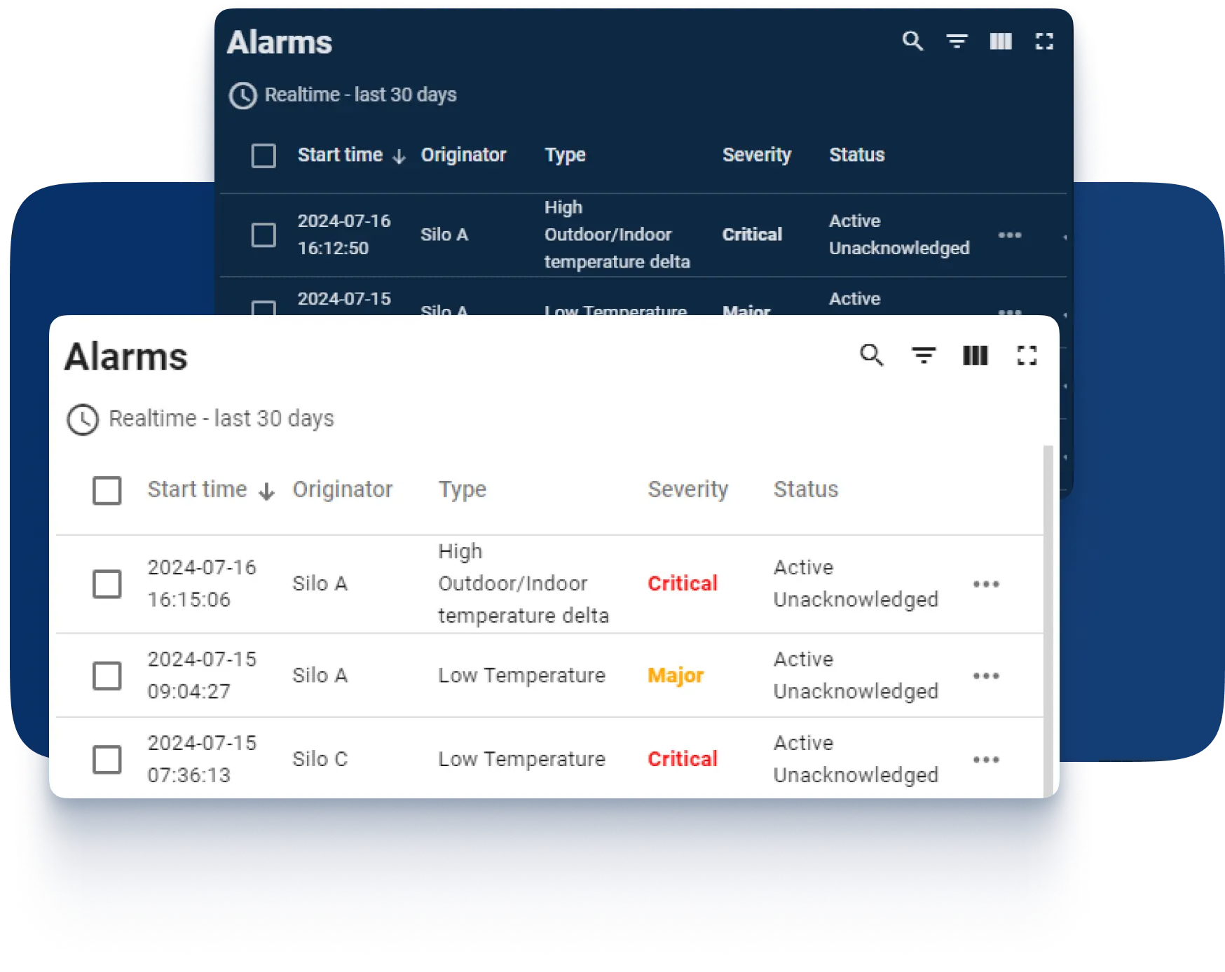Open the filter icon in light Alarms panel
This screenshot has height=972, width=1225.
point(924,356)
